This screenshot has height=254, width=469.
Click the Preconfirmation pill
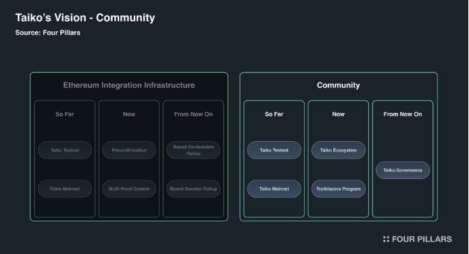coord(129,150)
